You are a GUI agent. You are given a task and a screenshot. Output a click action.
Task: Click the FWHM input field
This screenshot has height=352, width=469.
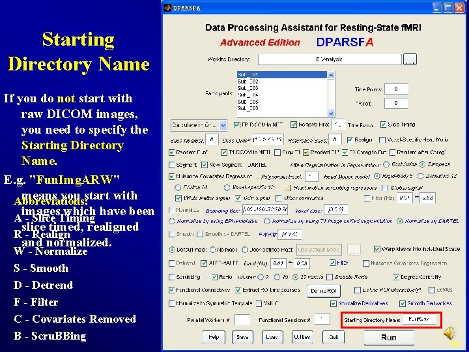pos(289,234)
